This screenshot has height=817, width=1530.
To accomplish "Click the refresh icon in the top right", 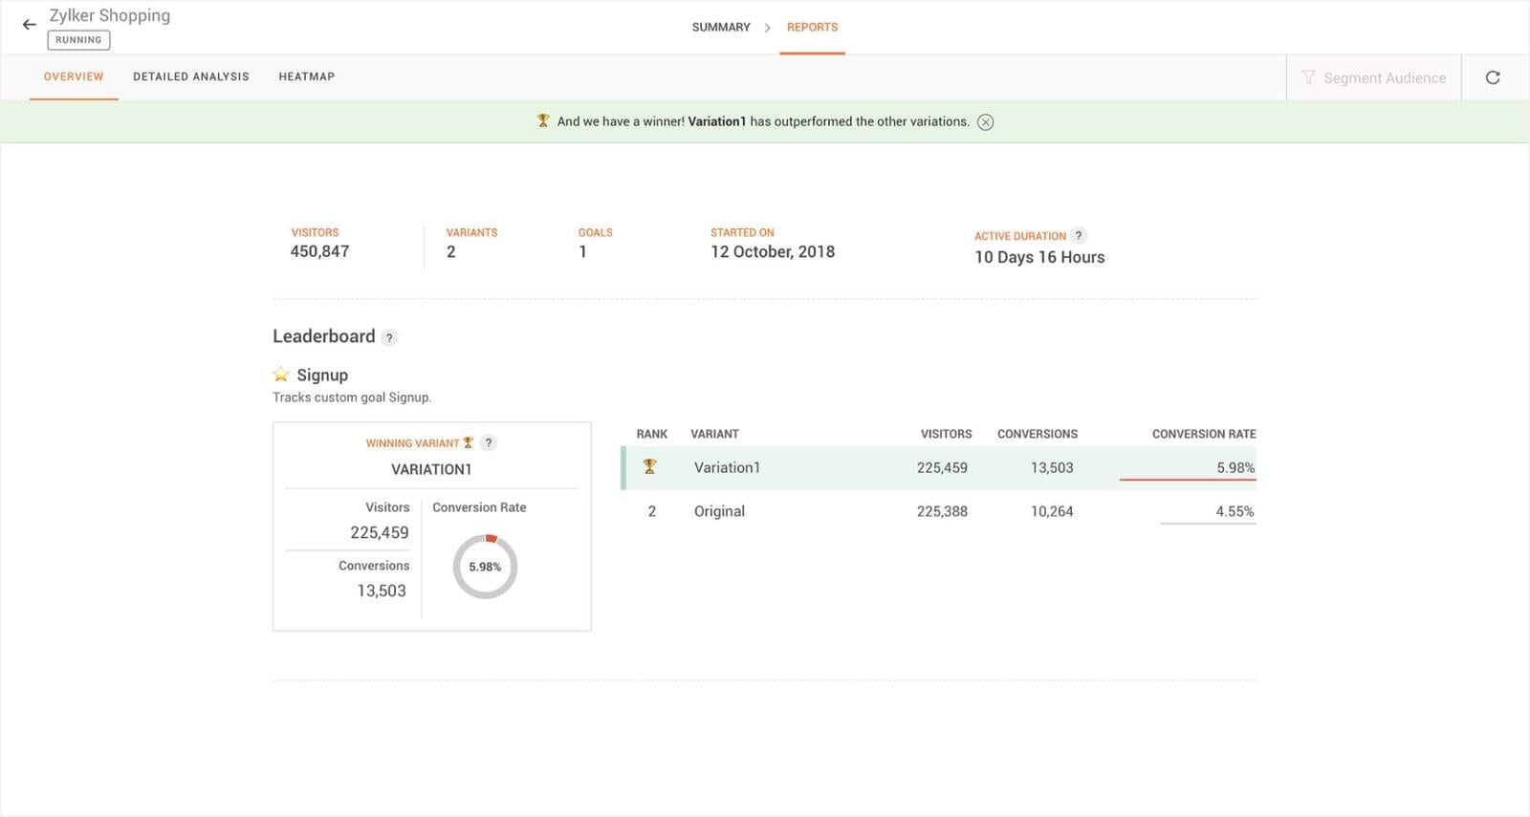I will pyautogui.click(x=1492, y=77).
